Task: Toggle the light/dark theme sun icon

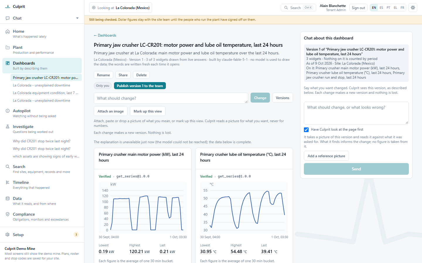Action: point(413,8)
